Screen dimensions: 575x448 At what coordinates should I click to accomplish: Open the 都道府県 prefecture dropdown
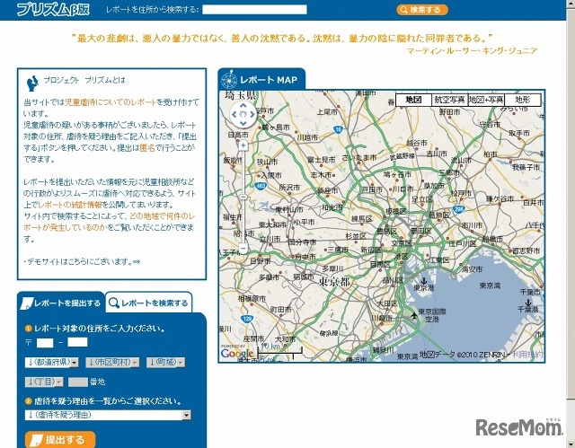(x=53, y=362)
